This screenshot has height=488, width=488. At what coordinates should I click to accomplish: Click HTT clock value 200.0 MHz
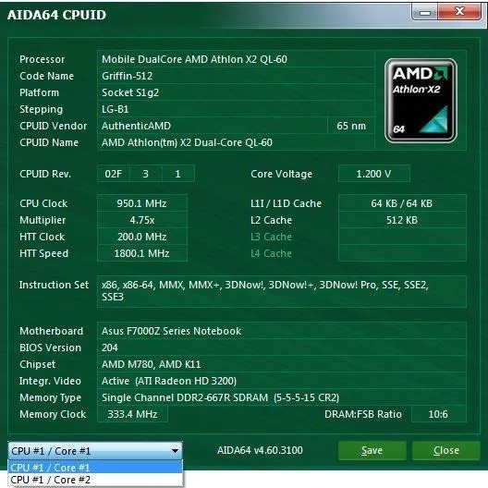point(142,237)
